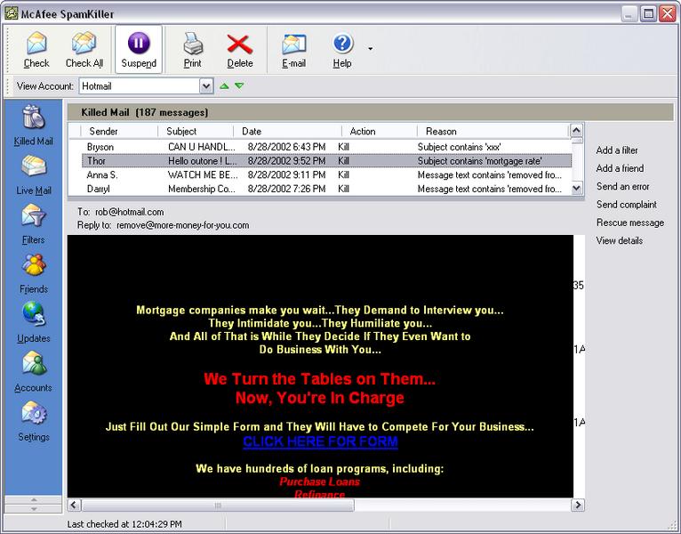Expand the toolbar options arrow beside Help

point(370,49)
